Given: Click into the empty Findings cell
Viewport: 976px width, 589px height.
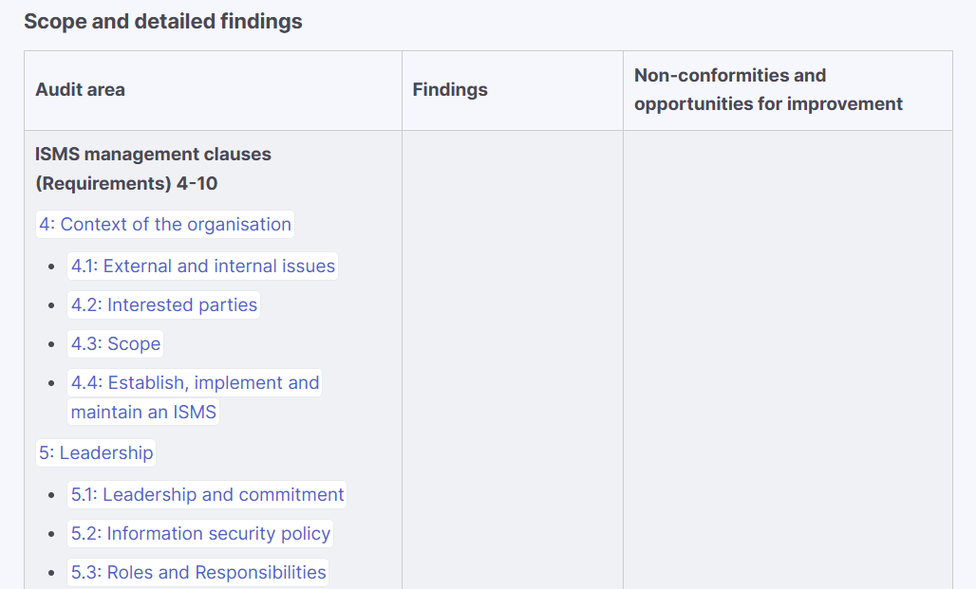Looking at the screenshot, I should (x=512, y=360).
